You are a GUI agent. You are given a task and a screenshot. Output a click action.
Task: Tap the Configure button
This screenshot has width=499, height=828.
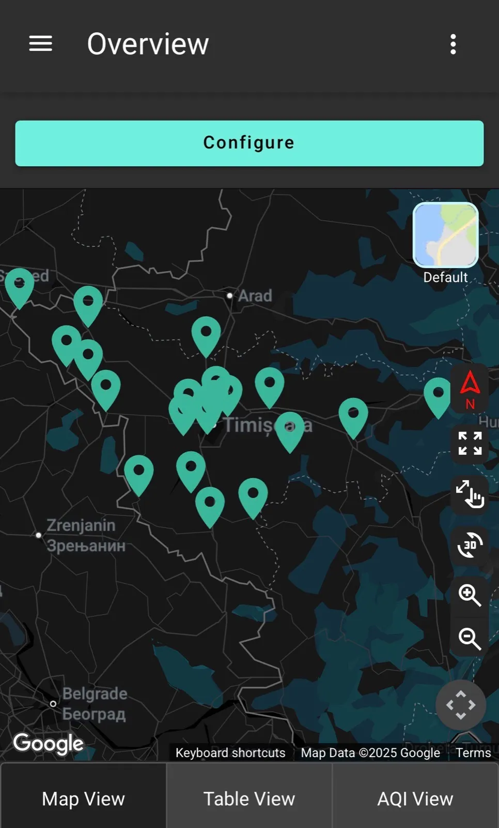pyautogui.click(x=249, y=143)
